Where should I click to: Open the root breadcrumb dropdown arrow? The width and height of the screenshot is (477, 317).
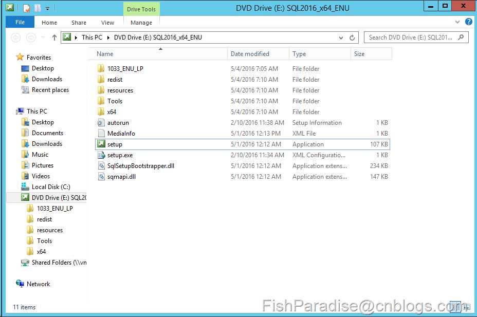coord(76,38)
